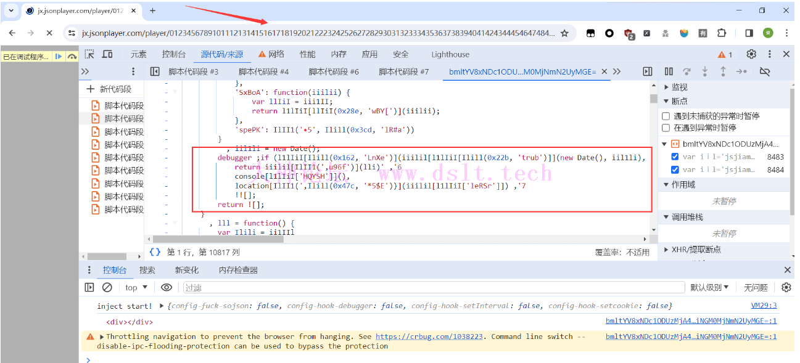Deactivate all breakpoints icon

(765, 71)
